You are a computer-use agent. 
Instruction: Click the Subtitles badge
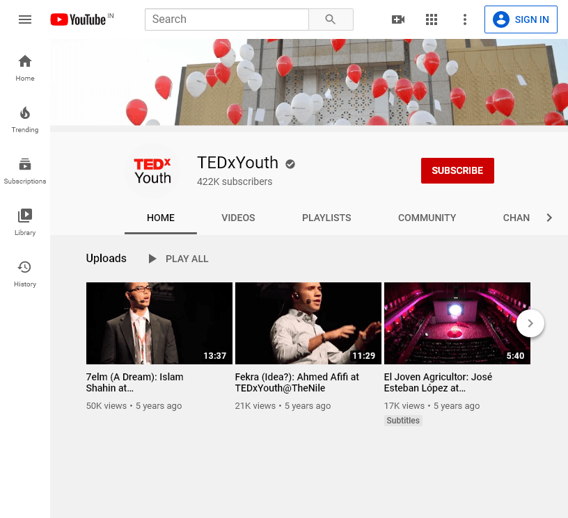point(403,421)
